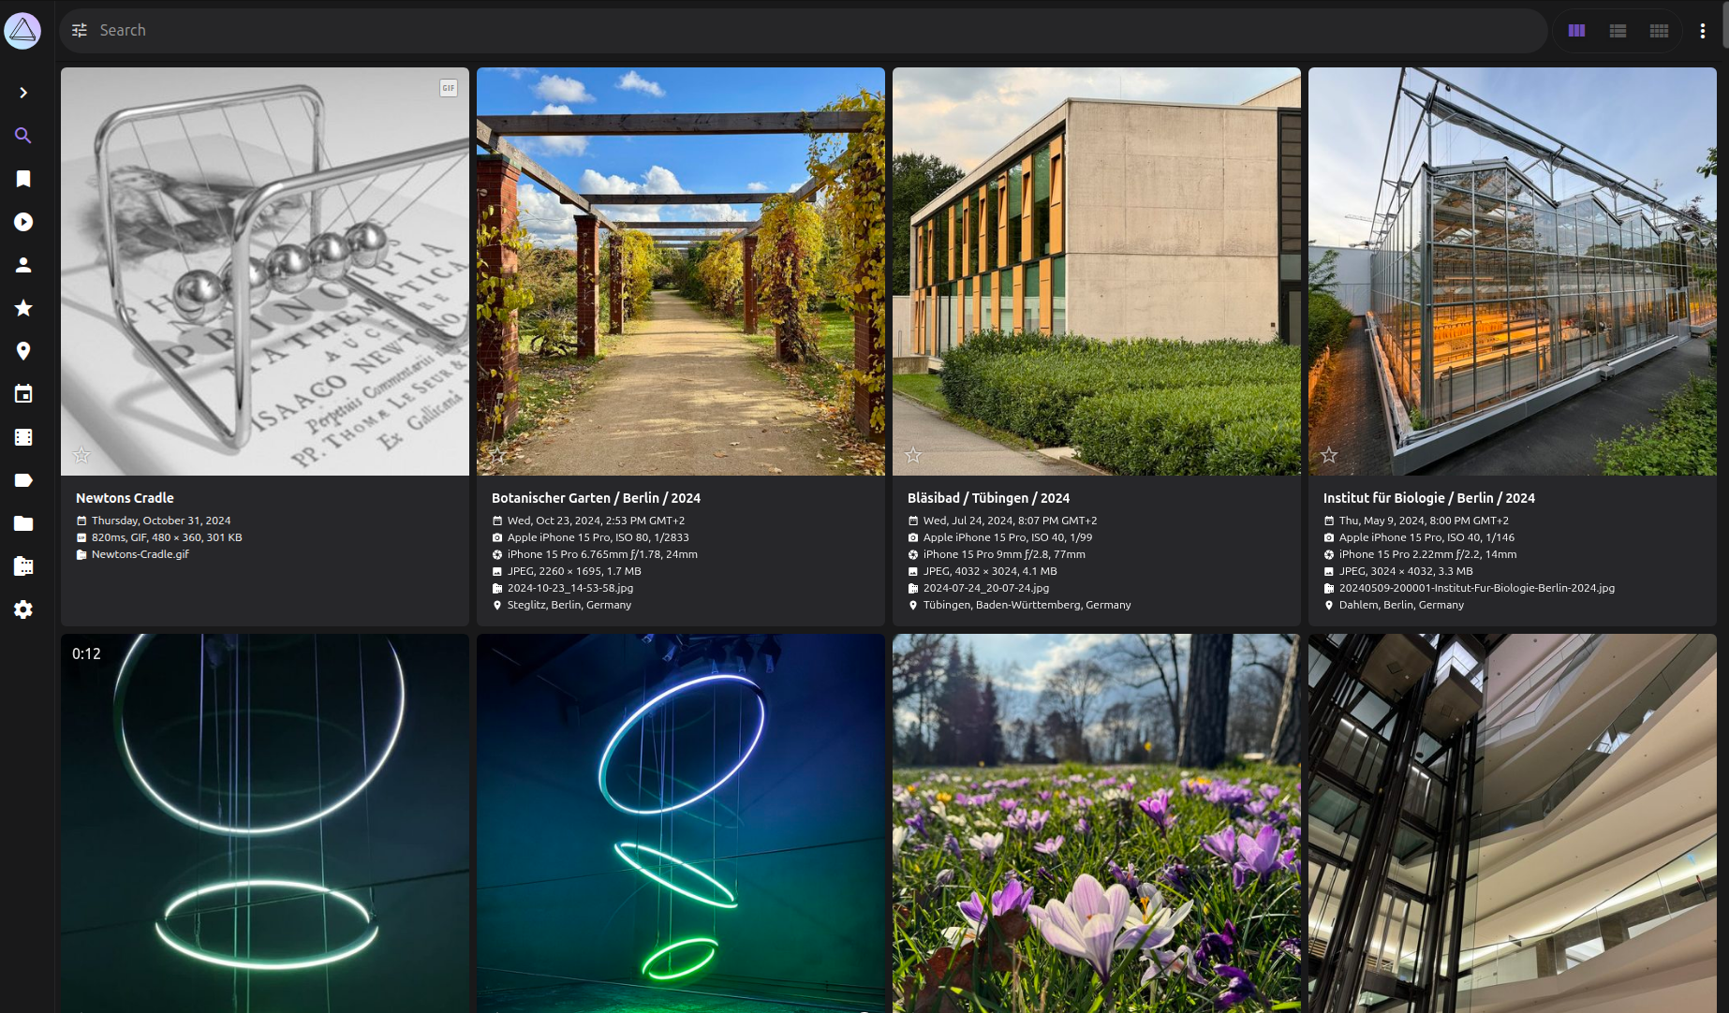Open Botanischer Garten pergola thumbnail
This screenshot has height=1013, width=1729.
(681, 272)
